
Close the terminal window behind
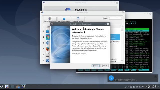coord(150,14)
